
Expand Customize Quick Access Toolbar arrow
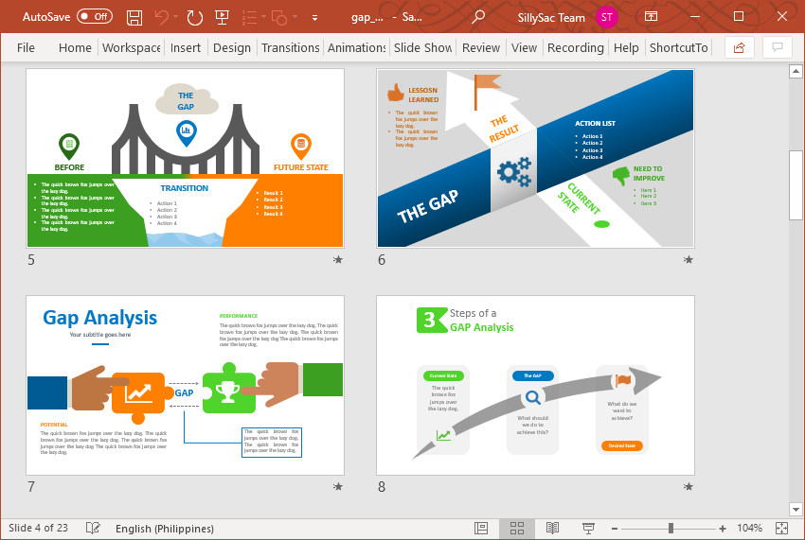316,17
